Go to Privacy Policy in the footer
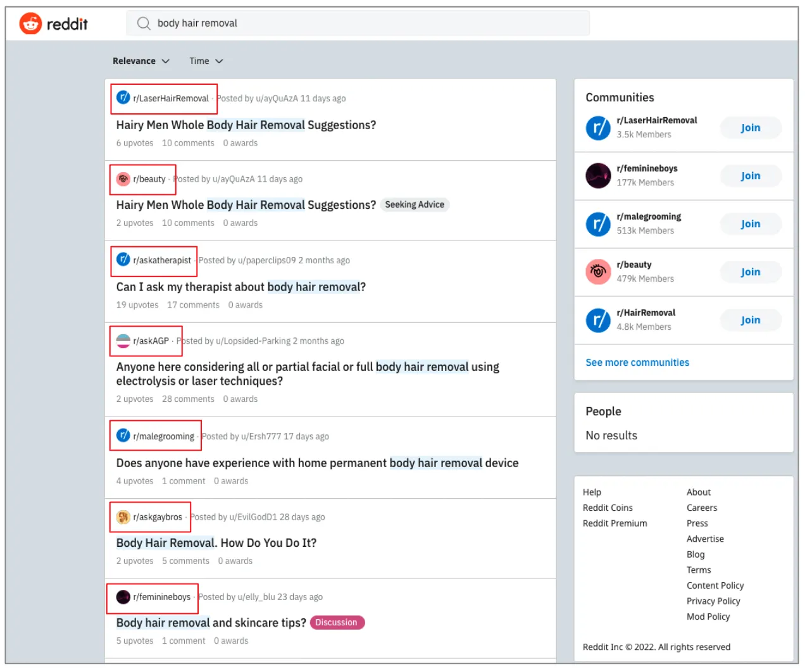Image resolution: width=805 pixels, height=669 pixels. [x=713, y=601]
